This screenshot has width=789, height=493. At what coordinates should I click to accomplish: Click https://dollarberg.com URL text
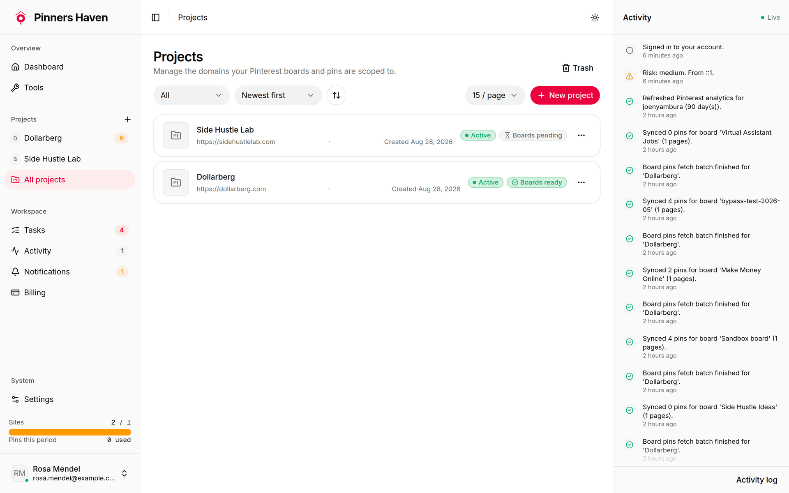(231, 189)
